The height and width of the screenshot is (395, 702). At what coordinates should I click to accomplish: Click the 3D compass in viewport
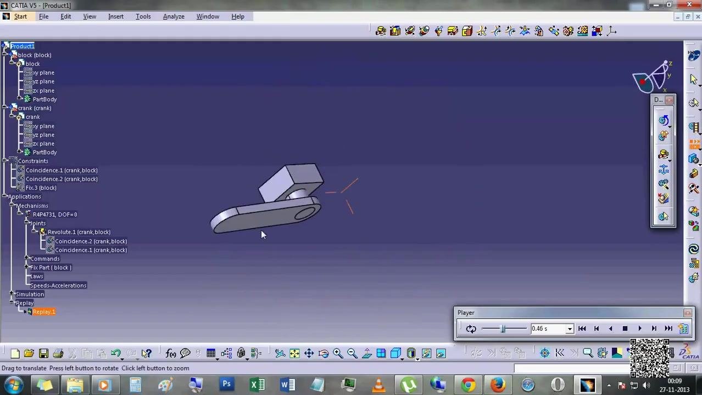click(x=653, y=77)
